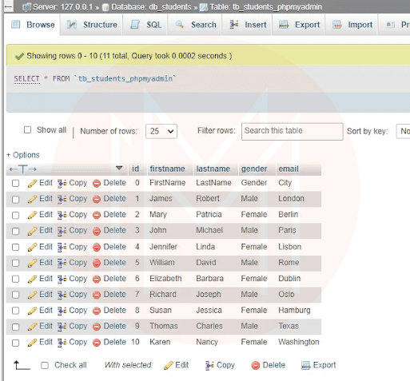The image size is (410, 381).
Task: Open Server 127.0.0.1 breadcrumb link
Action: (x=63, y=6)
